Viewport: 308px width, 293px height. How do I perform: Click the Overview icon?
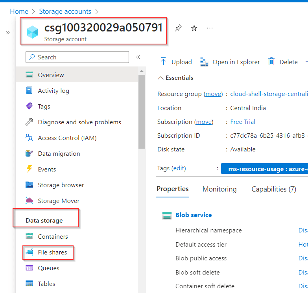click(x=29, y=75)
